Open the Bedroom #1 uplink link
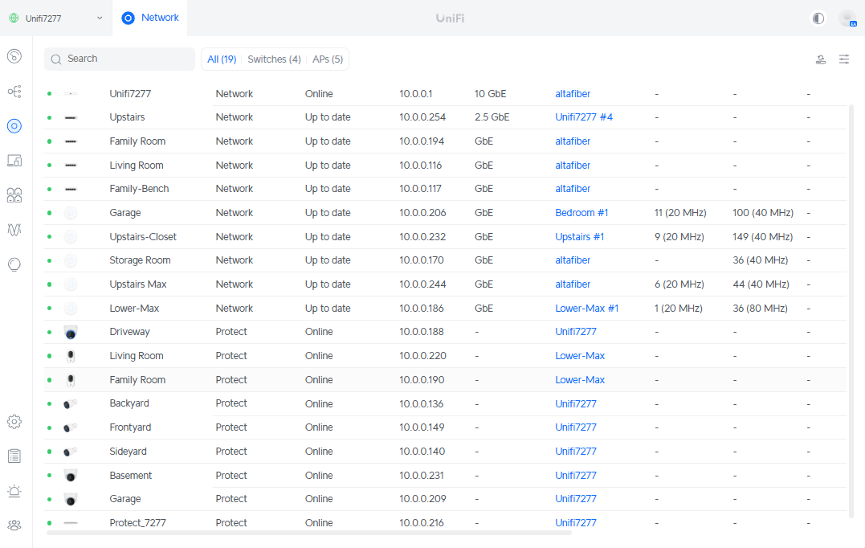865x548 pixels. 581,212
